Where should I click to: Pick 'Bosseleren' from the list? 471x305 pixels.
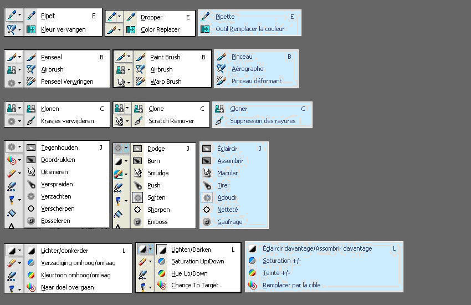(x=66, y=221)
